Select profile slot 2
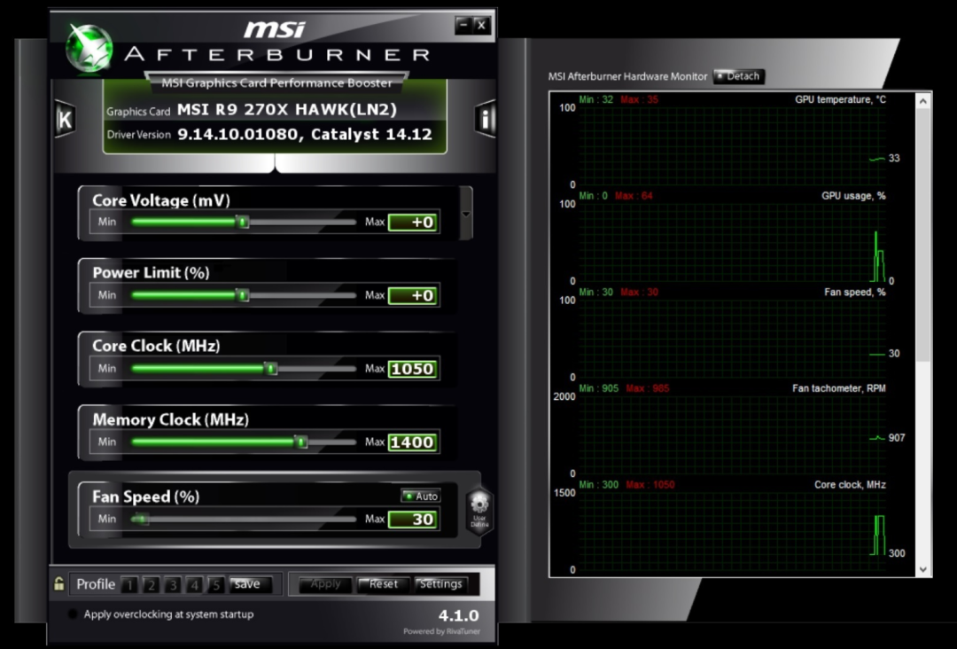The height and width of the screenshot is (649, 957). click(152, 585)
